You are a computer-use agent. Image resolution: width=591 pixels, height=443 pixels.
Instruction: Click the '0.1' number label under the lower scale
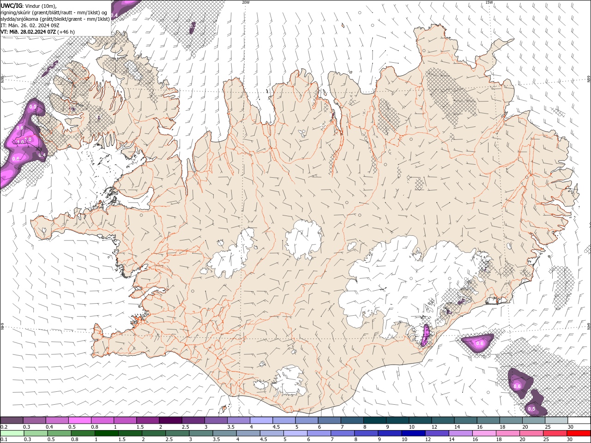pyautogui.click(x=4, y=440)
